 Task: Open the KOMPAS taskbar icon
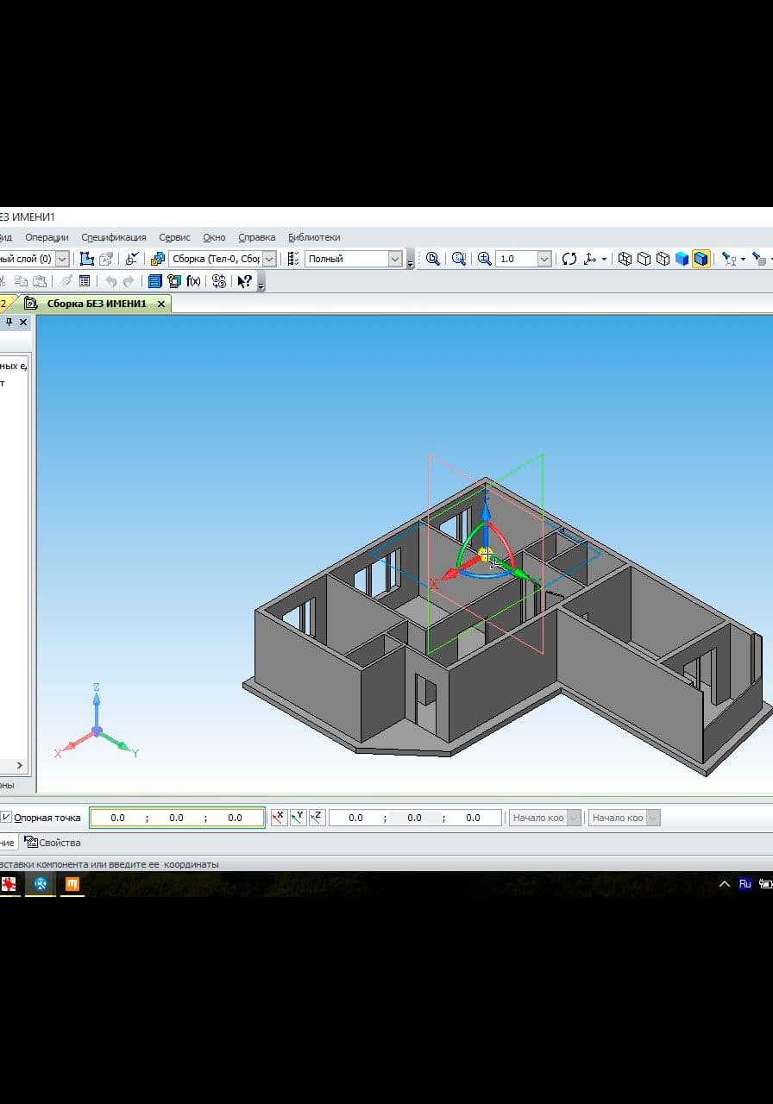pos(40,884)
